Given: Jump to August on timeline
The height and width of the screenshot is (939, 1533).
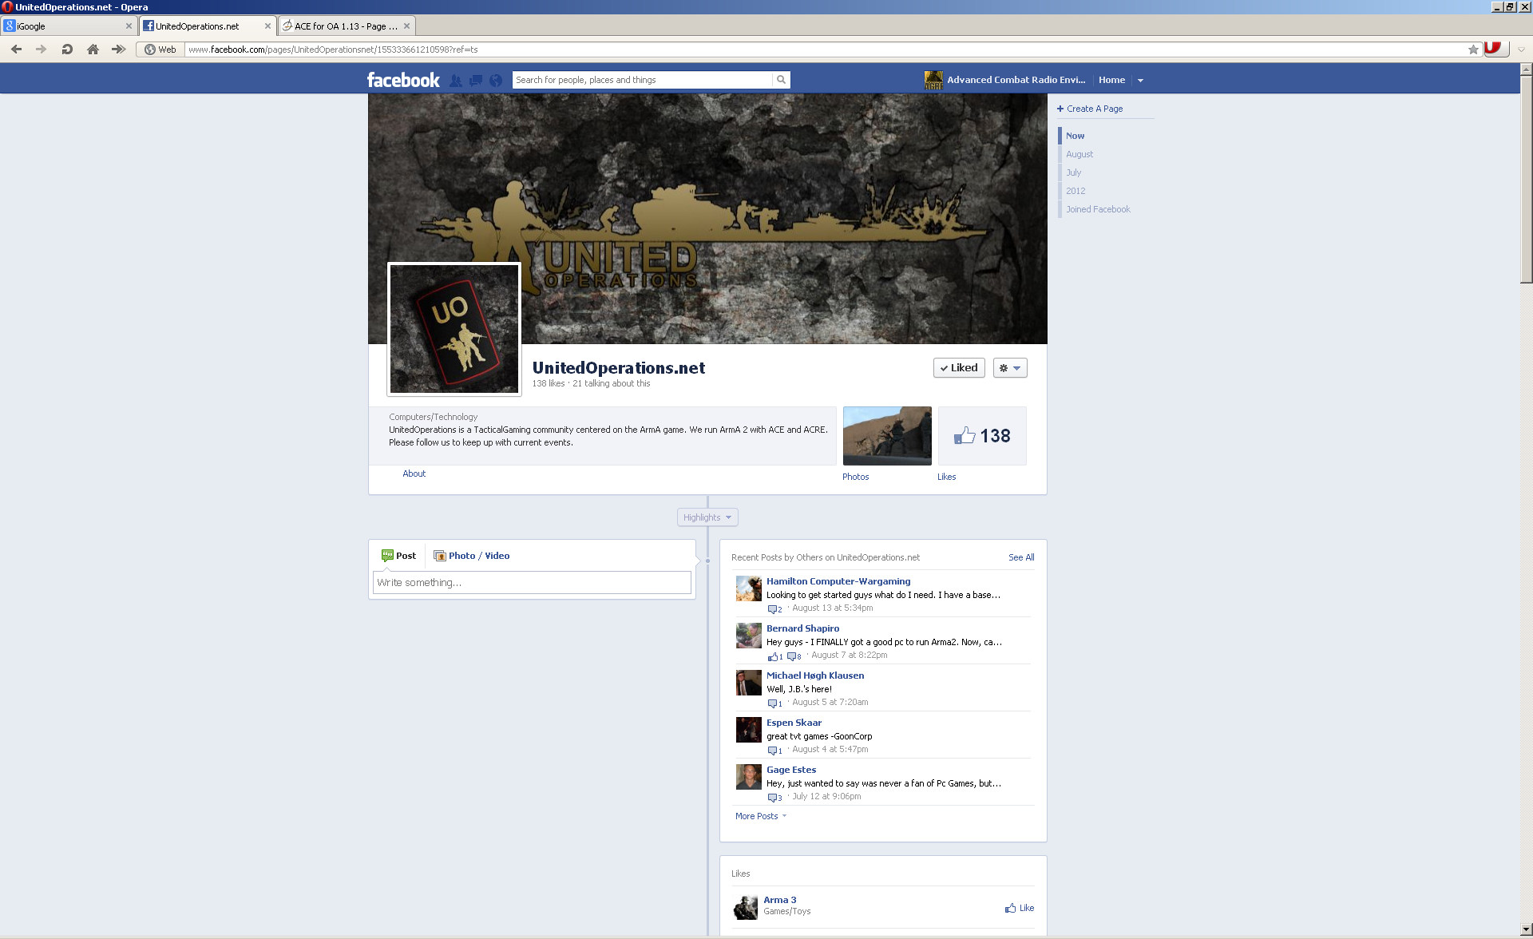Looking at the screenshot, I should coord(1079,154).
